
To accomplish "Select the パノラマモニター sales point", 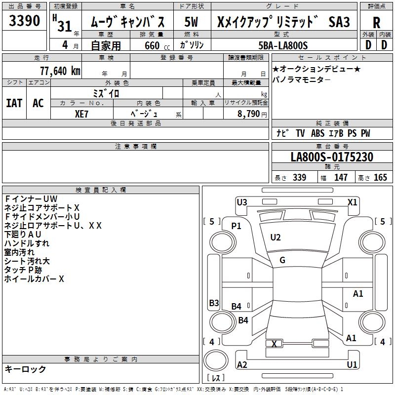I will tap(302, 80).
